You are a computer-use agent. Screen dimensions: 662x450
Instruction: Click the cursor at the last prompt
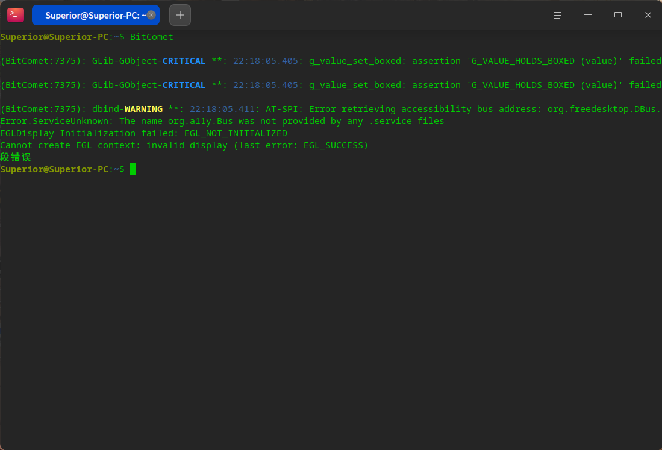pyautogui.click(x=133, y=169)
